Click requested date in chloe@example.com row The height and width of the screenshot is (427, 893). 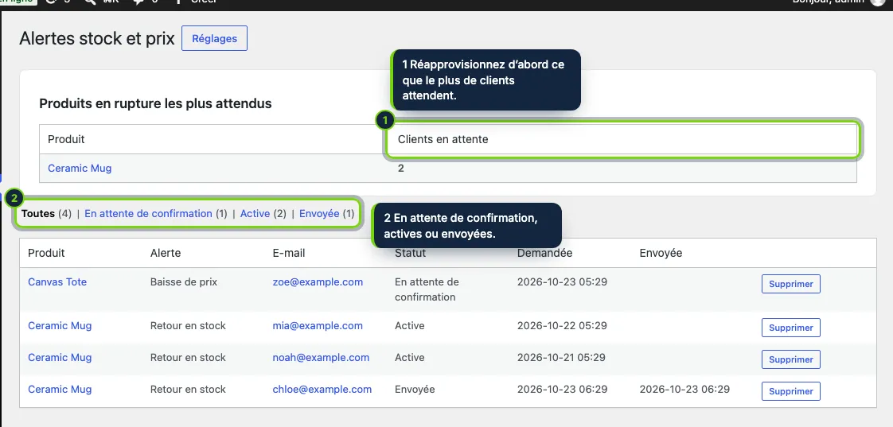[x=562, y=390]
